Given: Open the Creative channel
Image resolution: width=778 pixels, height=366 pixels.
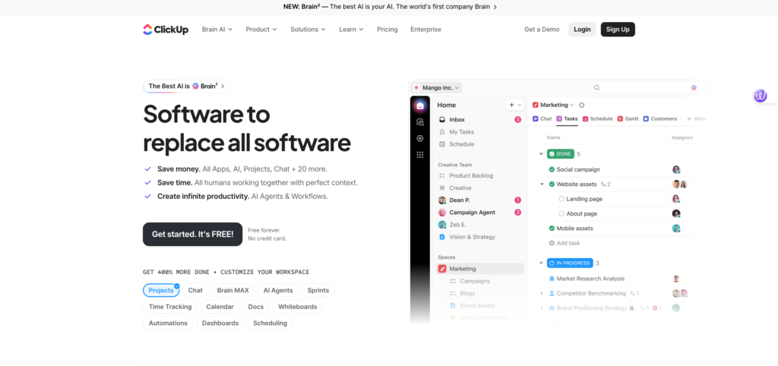Looking at the screenshot, I should point(480,188).
